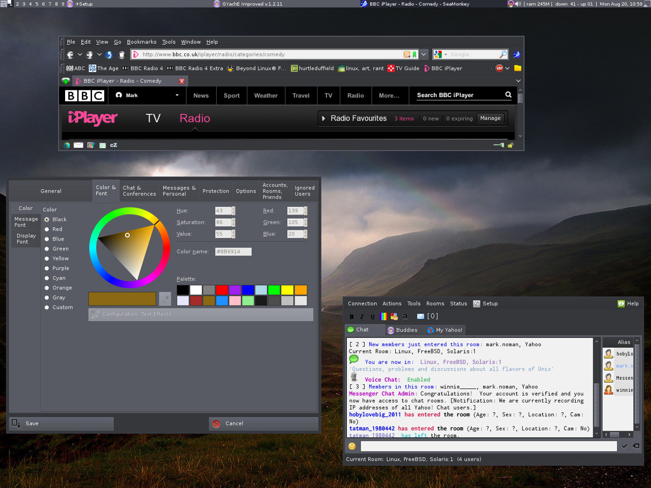651x488 pixels.
Task: Choose the light green palette swatch
Action: (248, 300)
